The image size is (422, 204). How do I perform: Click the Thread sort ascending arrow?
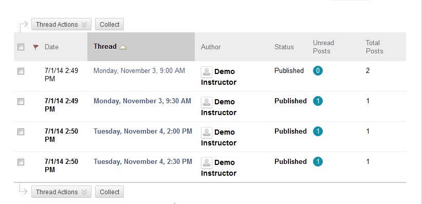(x=123, y=47)
